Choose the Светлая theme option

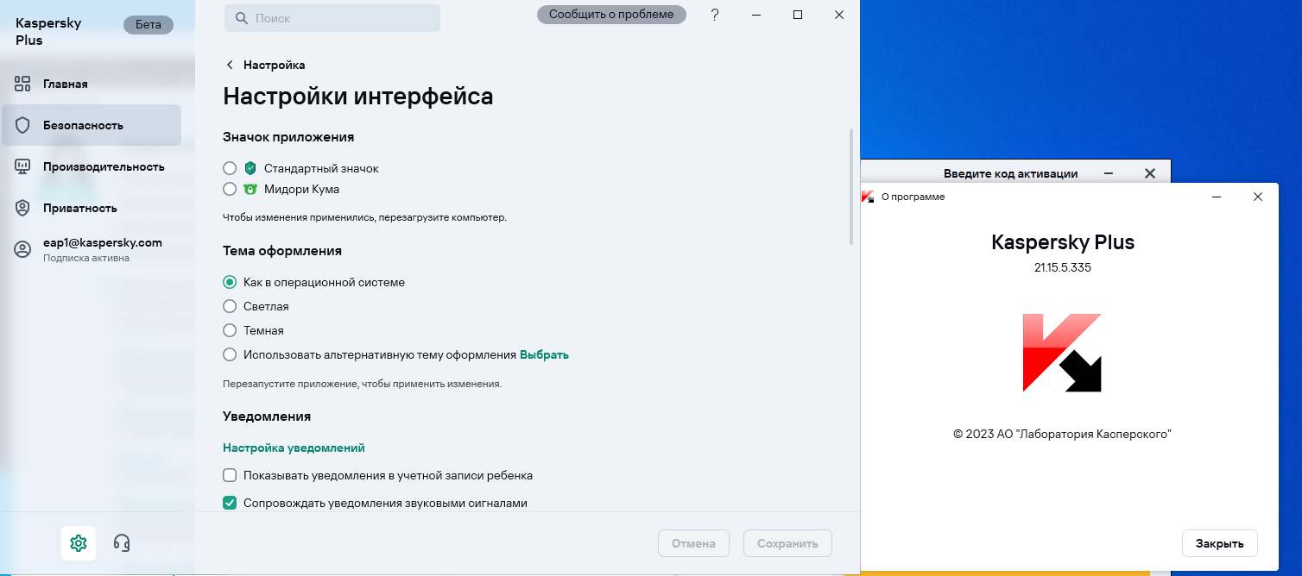click(230, 306)
